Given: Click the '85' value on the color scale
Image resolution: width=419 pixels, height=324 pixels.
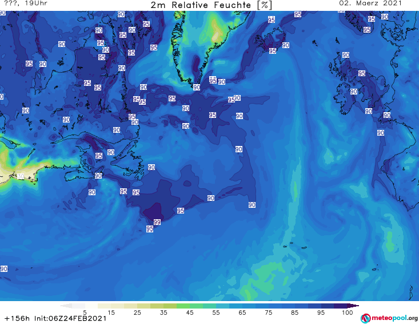Looking at the screenshot, I should [295, 312].
